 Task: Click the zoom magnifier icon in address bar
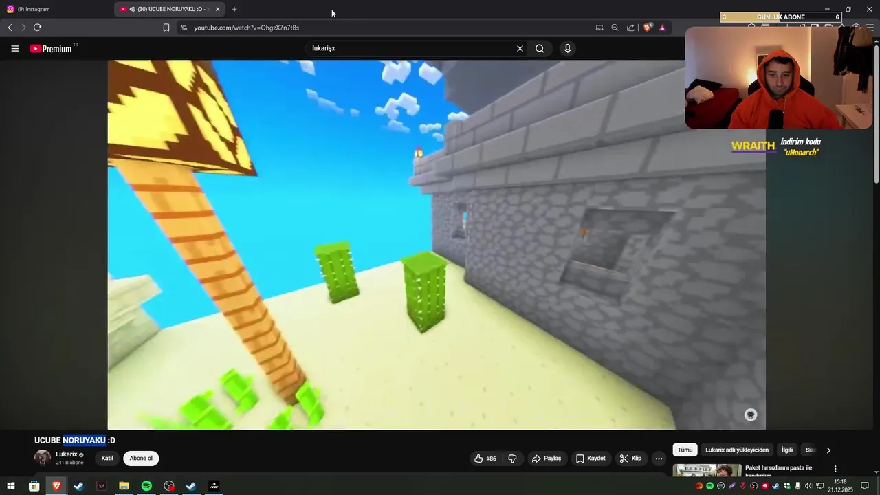point(615,27)
